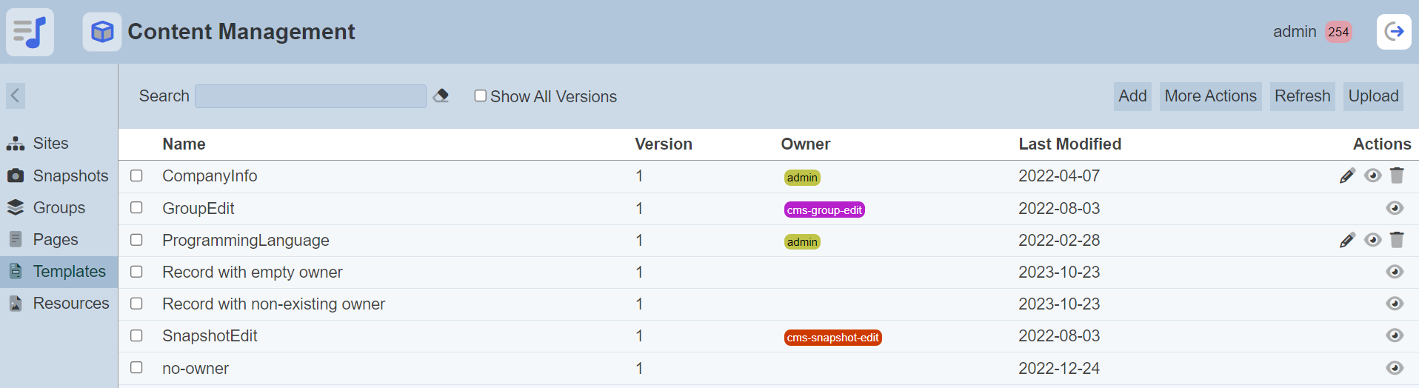This screenshot has height=388, width=1419.
Task: Click the music note app logo
Action: [x=30, y=32]
